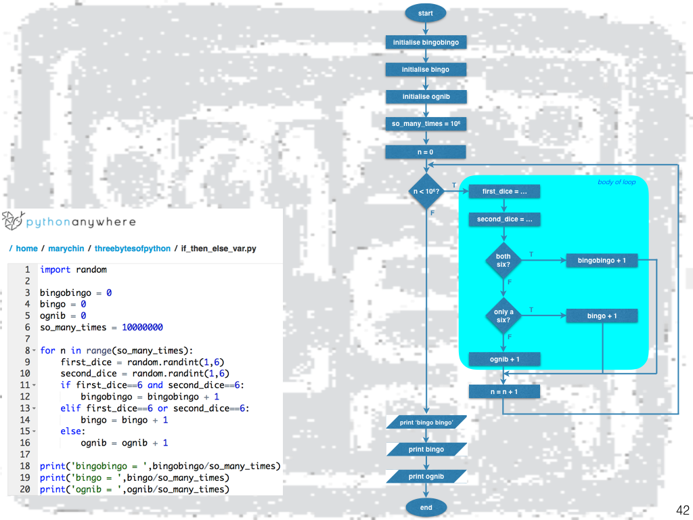Screen dimensions: 693x520
Task: Select the end oval in flowchart
Action: tap(426, 507)
